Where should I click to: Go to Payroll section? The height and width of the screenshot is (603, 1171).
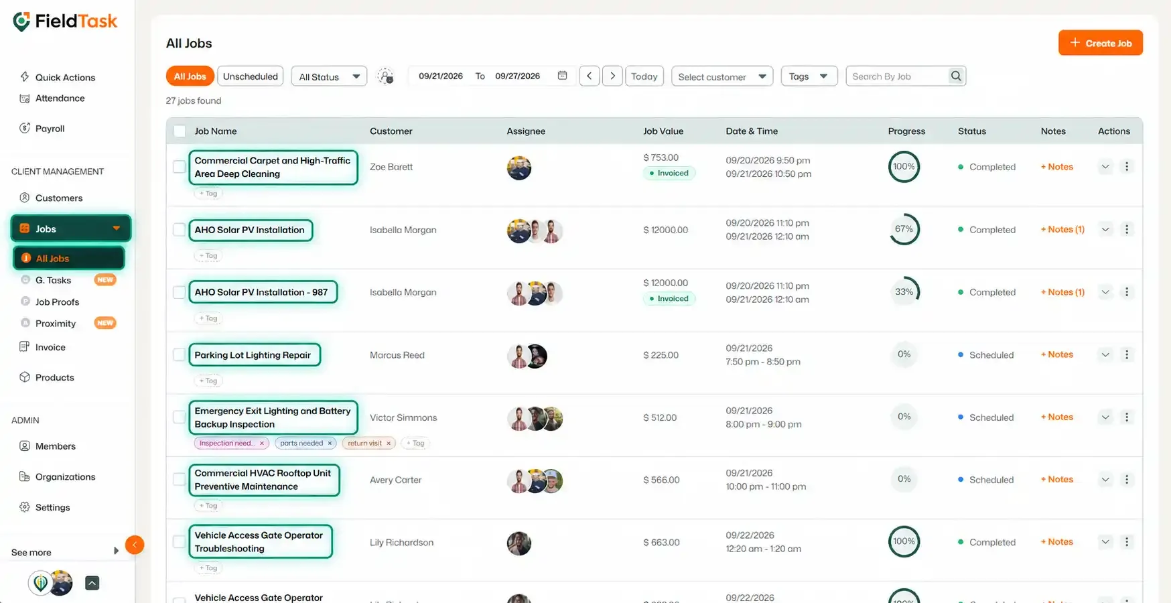[42, 128]
